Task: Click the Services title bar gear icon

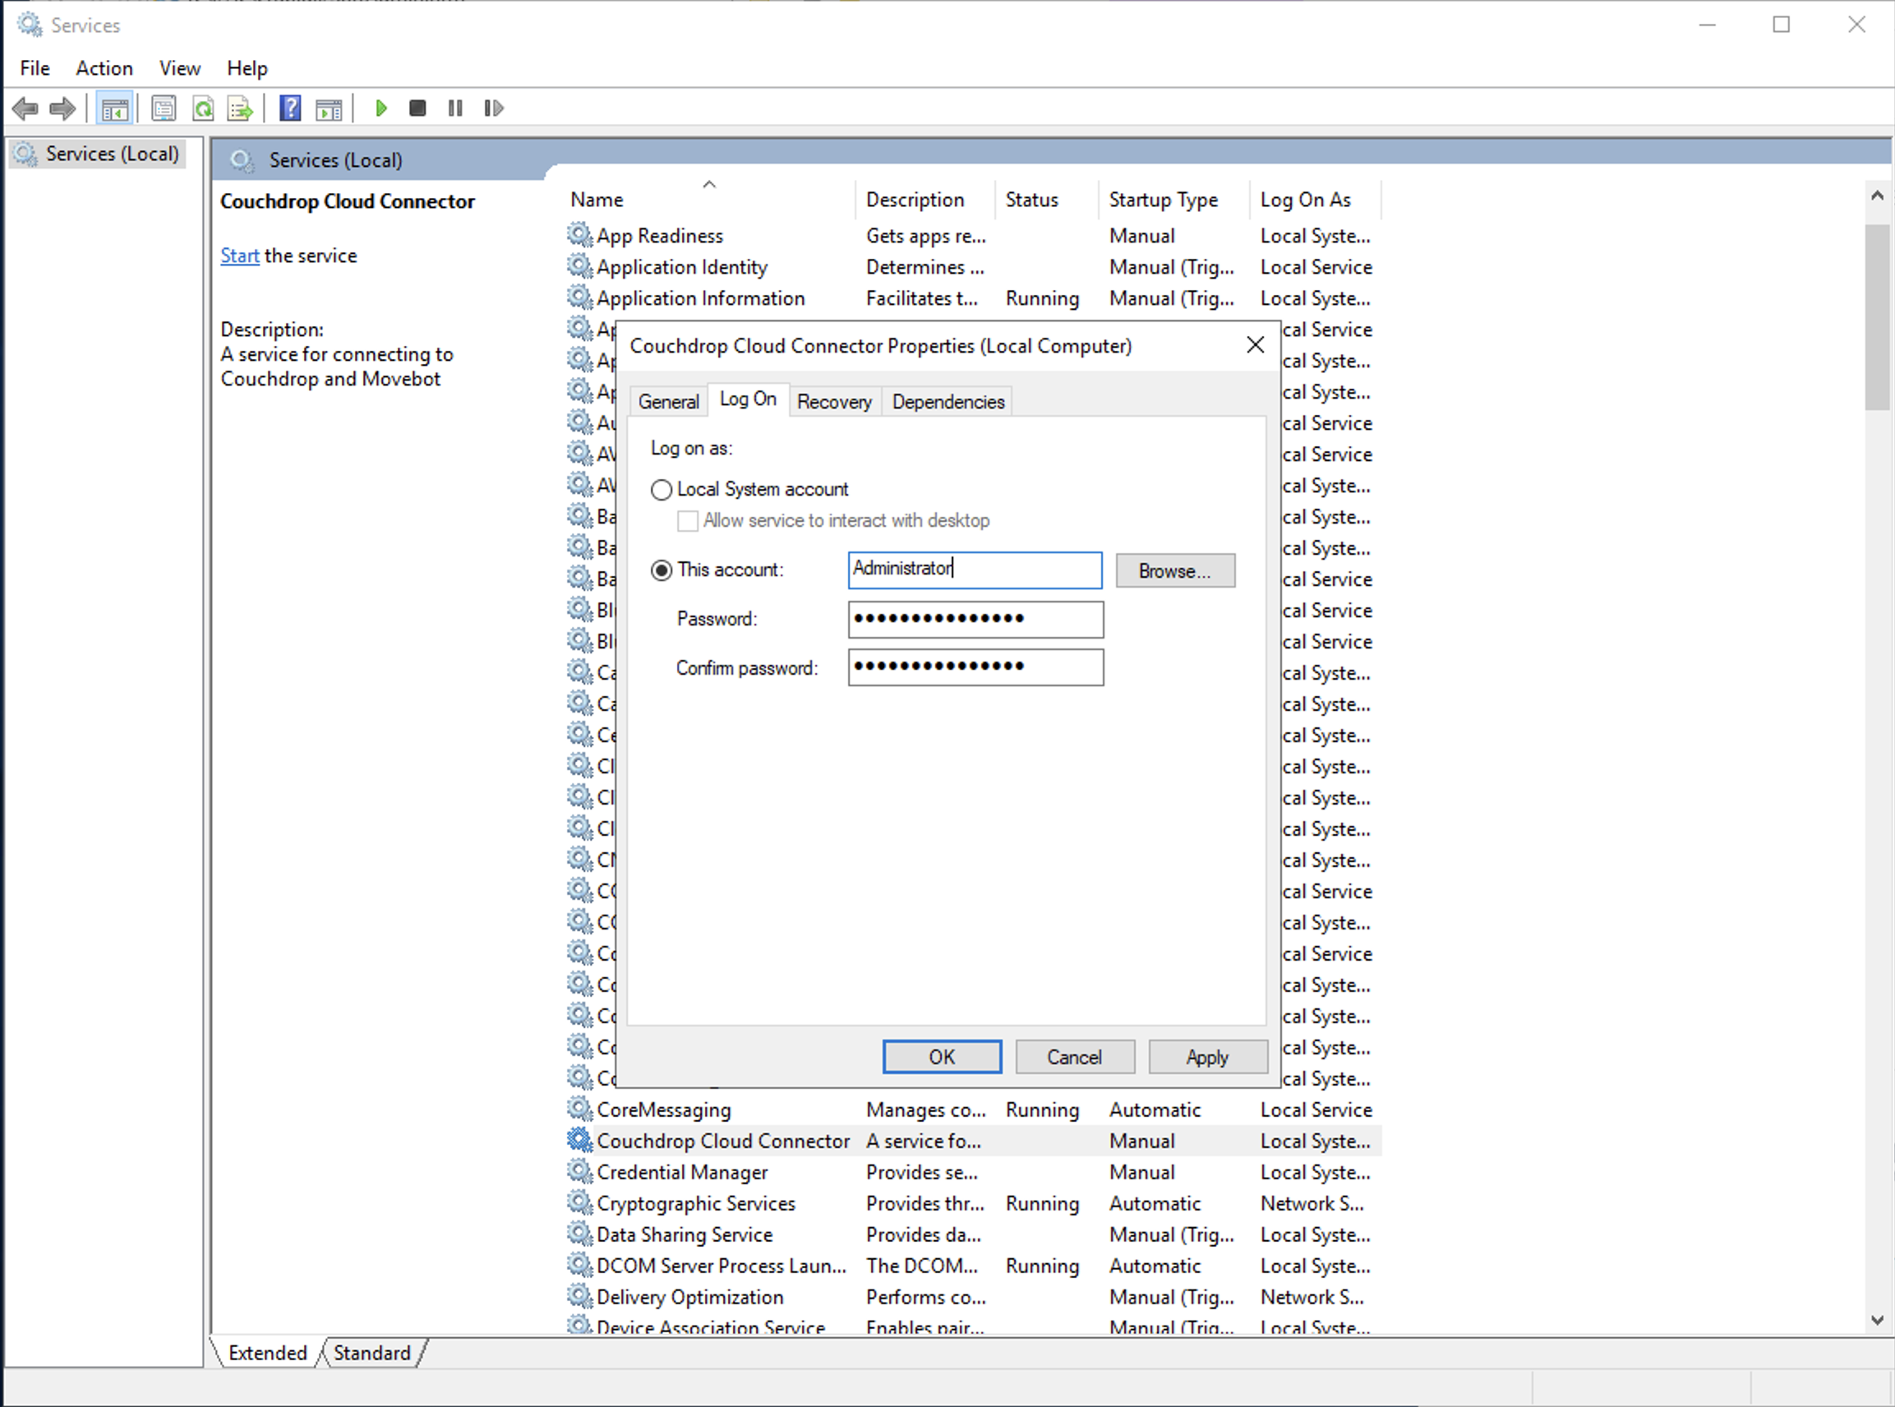Action: point(30,25)
